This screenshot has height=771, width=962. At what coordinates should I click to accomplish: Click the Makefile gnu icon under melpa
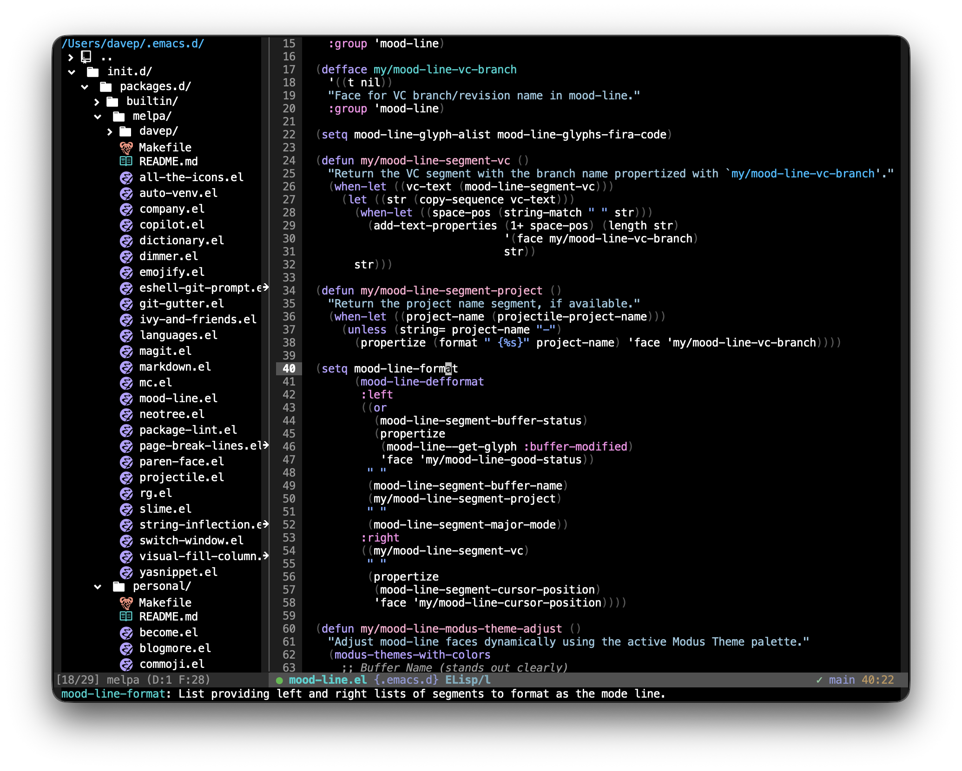pyautogui.click(x=126, y=148)
